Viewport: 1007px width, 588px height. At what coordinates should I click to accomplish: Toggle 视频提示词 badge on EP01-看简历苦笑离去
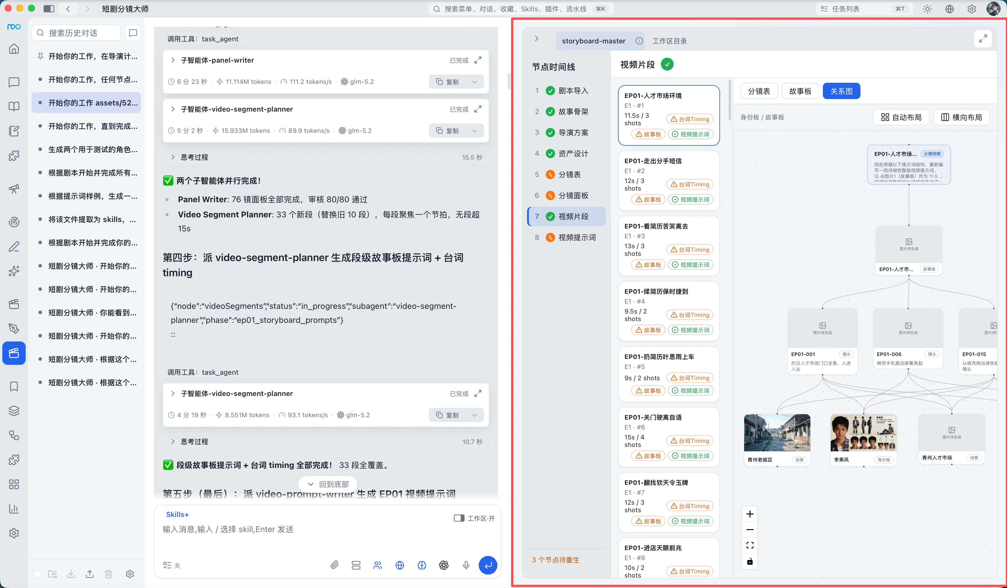[x=691, y=265]
